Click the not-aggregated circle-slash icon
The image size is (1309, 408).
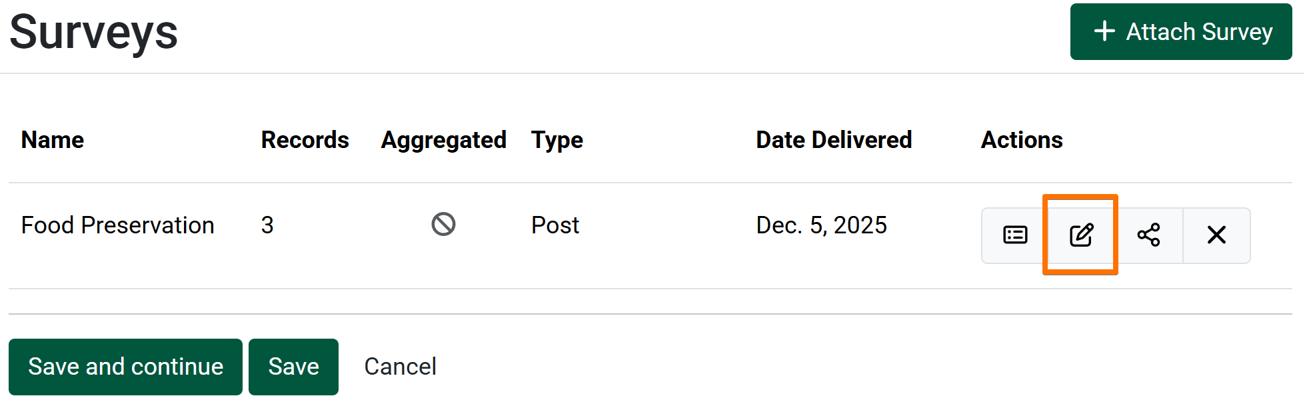(443, 225)
